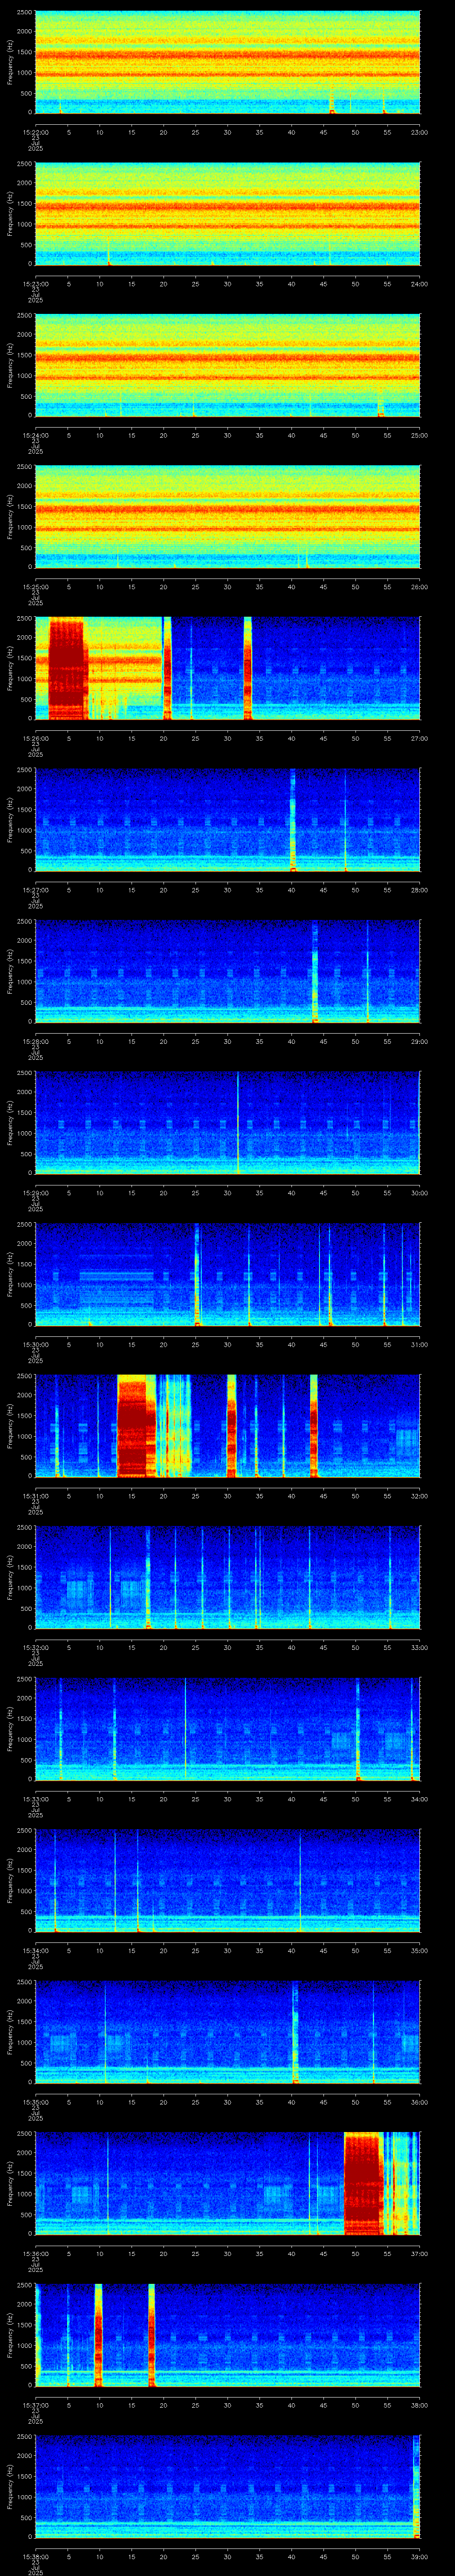The width and height of the screenshot is (455, 2576).
Task: Click the 15:35:00 start time label
Action: 35,2101
